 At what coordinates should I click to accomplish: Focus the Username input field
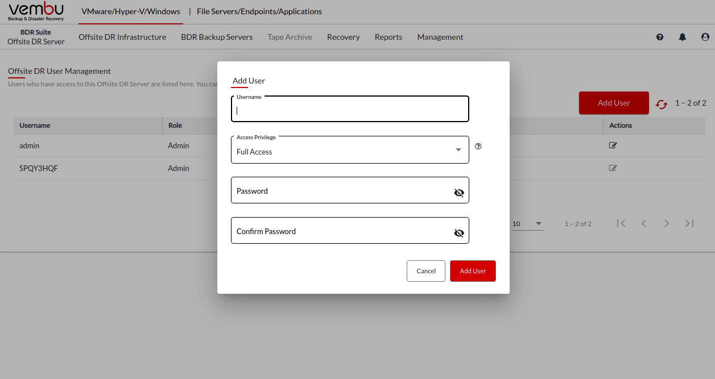pos(350,109)
